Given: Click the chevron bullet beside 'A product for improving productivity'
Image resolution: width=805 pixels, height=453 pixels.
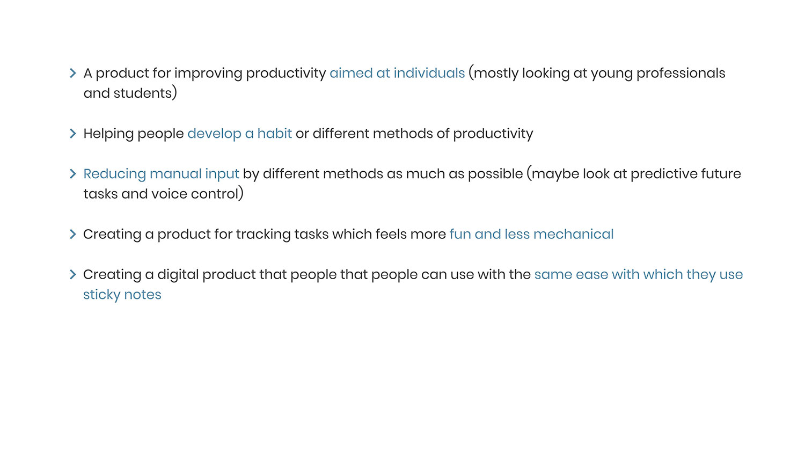Looking at the screenshot, I should point(73,73).
